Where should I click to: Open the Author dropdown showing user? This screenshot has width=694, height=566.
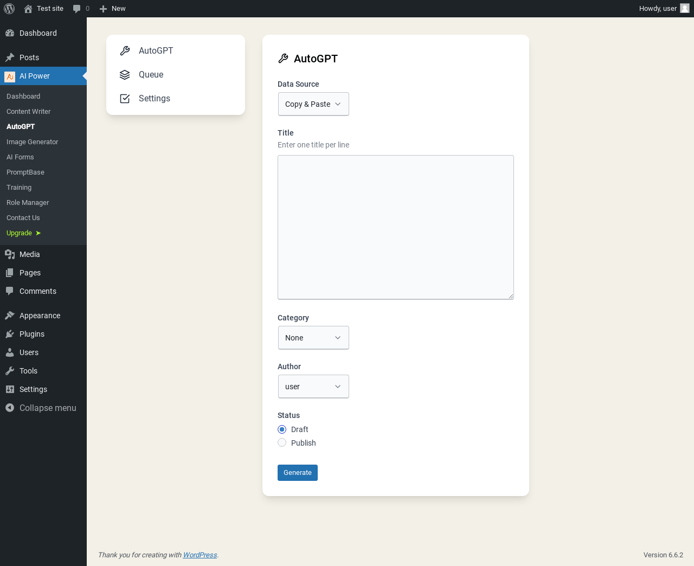point(313,387)
